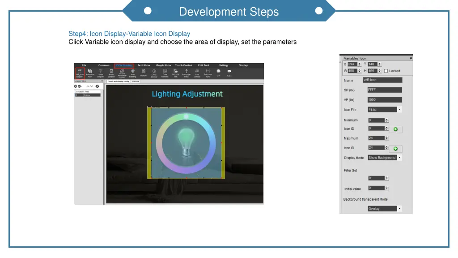Select the VAR Icon Display tool
This screenshot has width=458, height=258.
pyautogui.click(x=79, y=73)
